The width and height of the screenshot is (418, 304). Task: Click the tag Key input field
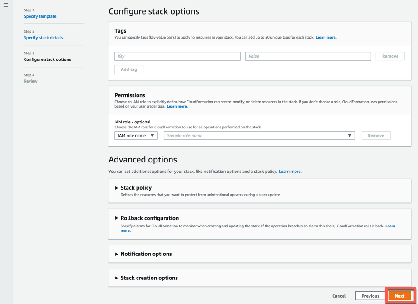point(177,56)
